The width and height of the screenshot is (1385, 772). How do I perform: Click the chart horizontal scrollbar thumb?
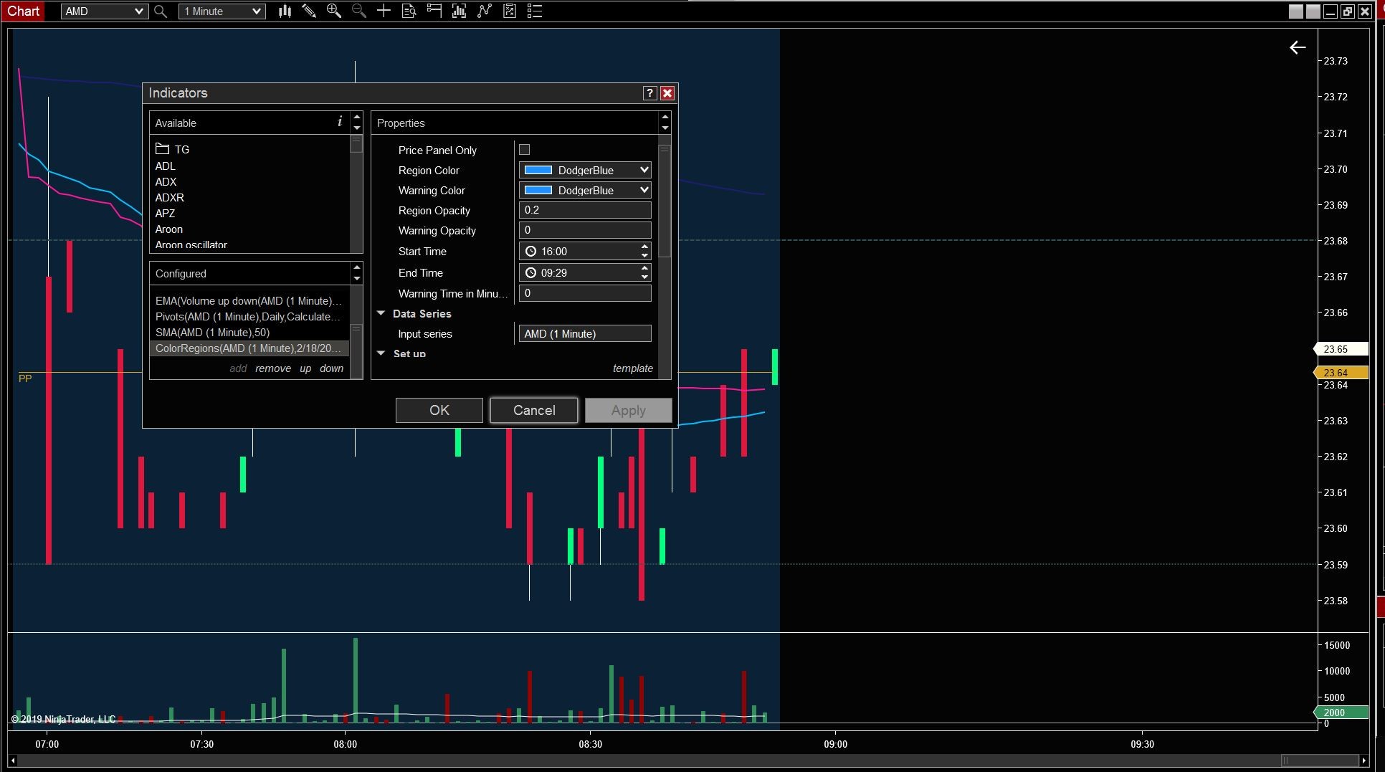(x=1319, y=761)
